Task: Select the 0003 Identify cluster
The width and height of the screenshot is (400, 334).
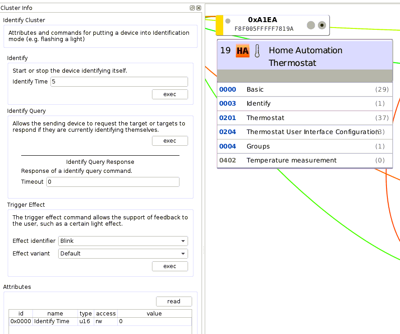Action: tap(304, 103)
